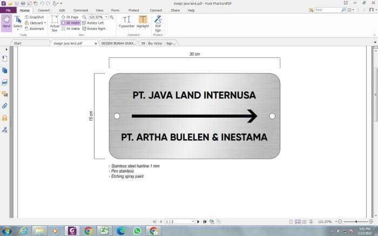
Task: Open the page number 1 / 2 dropdown
Action: pyautogui.click(x=193, y=221)
